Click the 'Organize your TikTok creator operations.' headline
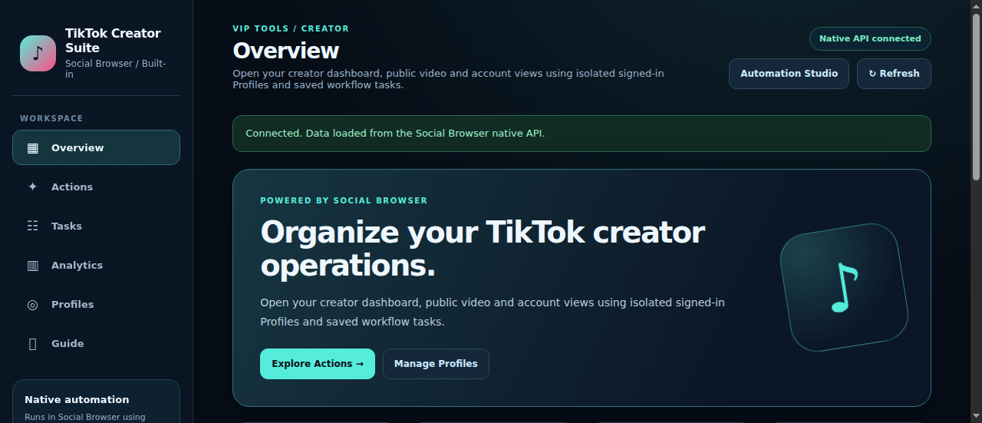The image size is (982, 423). 483,249
